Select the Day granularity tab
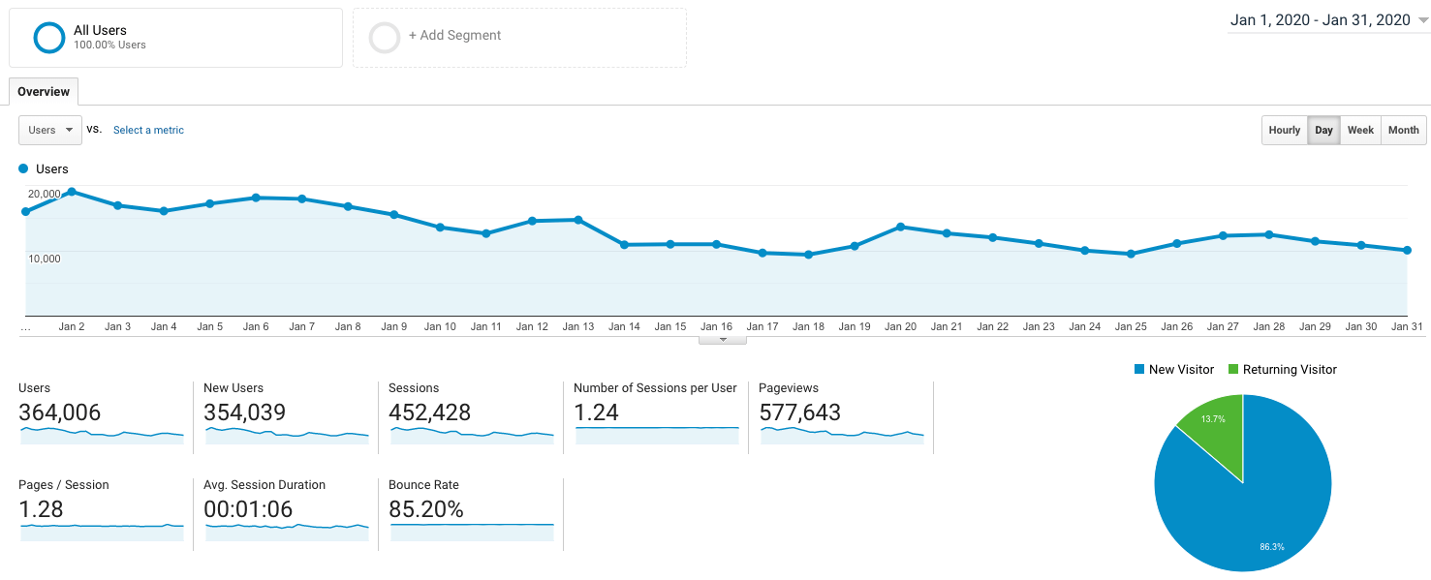This screenshot has width=1431, height=580. [1323, 129]
